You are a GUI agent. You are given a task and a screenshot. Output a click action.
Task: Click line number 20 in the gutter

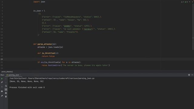2,59
